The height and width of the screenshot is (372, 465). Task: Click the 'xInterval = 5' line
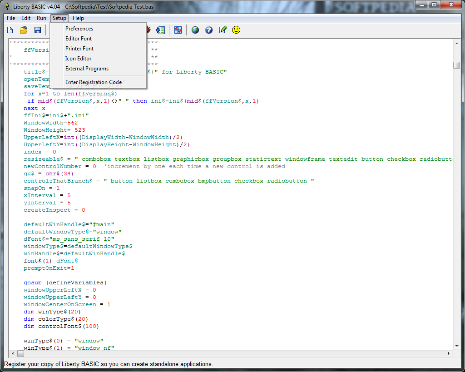47,195
